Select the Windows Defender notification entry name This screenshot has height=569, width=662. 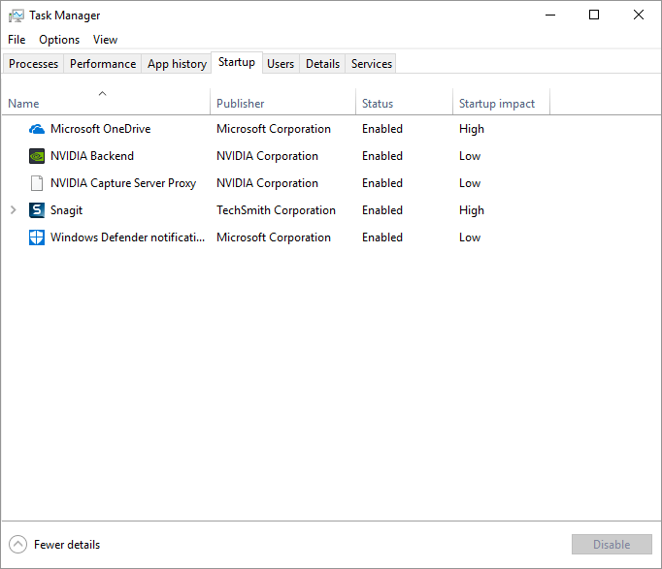click(x=127, y=237)
